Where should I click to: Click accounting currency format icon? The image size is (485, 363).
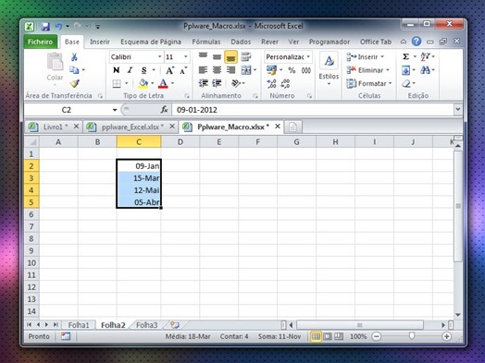(x=271, y=70)
